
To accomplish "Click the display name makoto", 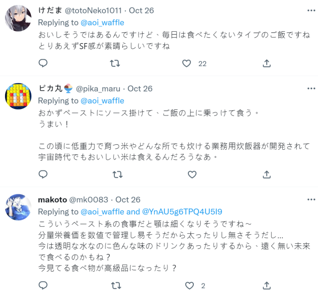I will (x=53, y=200).
